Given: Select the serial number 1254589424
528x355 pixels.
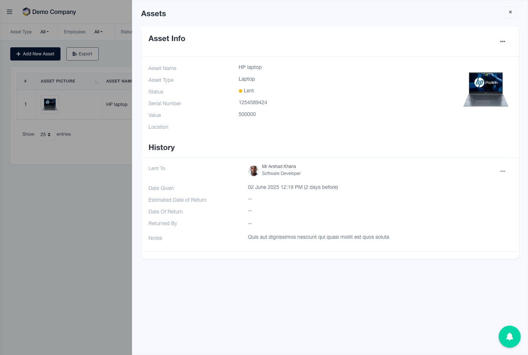Looking at the screenshot, I should pos(253,102).
